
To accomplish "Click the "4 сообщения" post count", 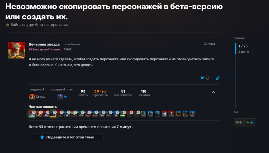I will coord(72,44).
